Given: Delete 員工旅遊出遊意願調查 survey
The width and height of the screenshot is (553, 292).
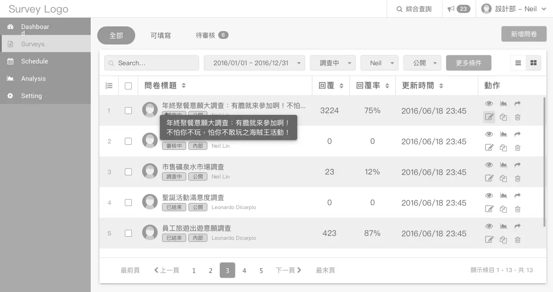Looking at the screenshot, I should point(518,240).
